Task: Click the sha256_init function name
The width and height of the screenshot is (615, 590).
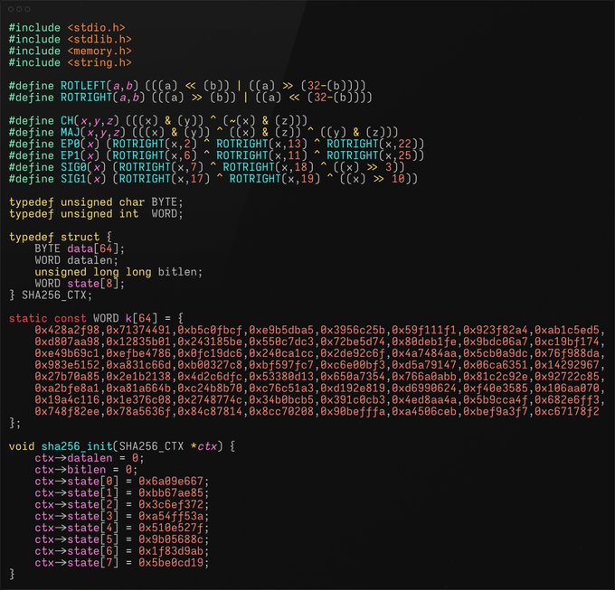Action: (x=77, y=446)
